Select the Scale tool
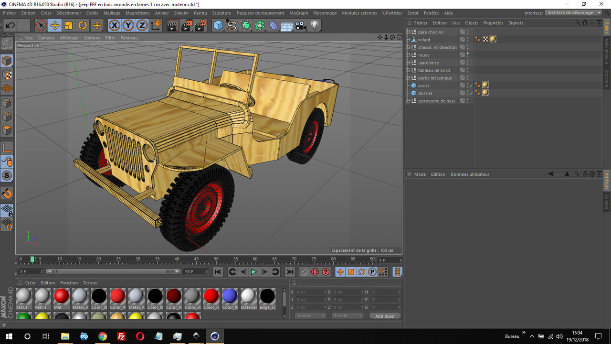Viewport: 611px width, 344px height. click(x=68, y=25)
